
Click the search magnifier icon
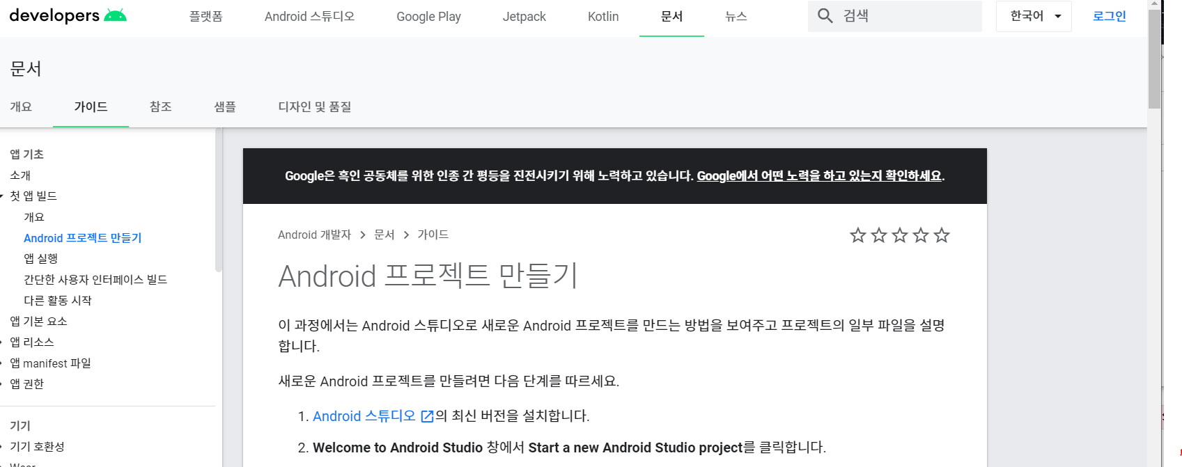click(x=825, y=16)
